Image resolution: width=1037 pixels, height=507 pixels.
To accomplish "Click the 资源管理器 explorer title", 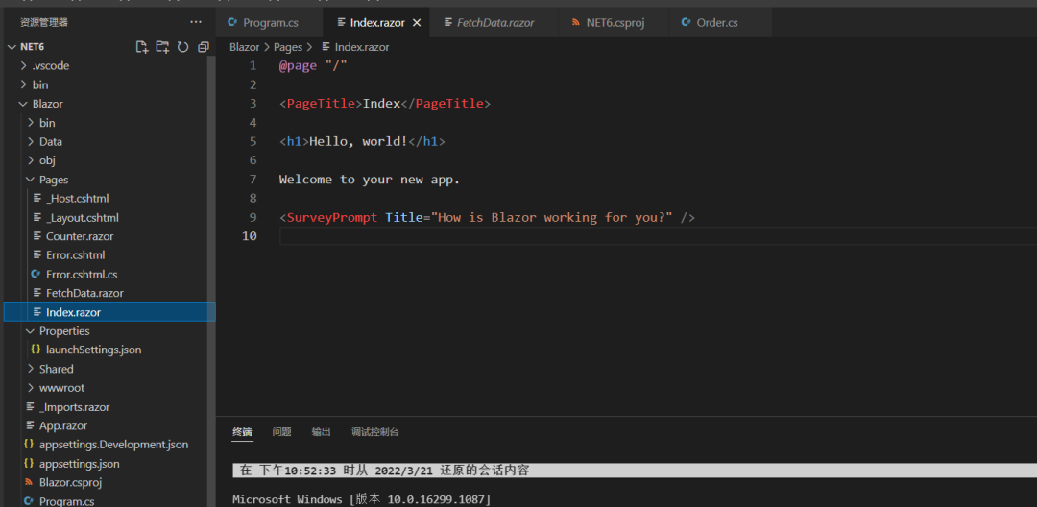I will click(43, 22).
